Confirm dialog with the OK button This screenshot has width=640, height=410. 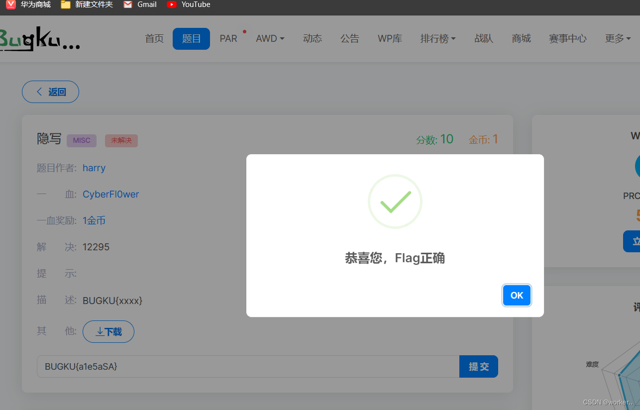517,296
